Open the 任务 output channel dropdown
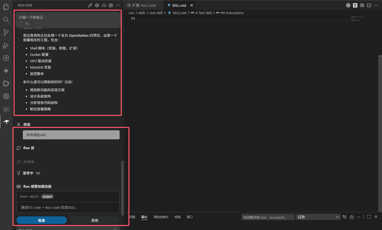Screen dimensions: 382x230 click(318, 217)
